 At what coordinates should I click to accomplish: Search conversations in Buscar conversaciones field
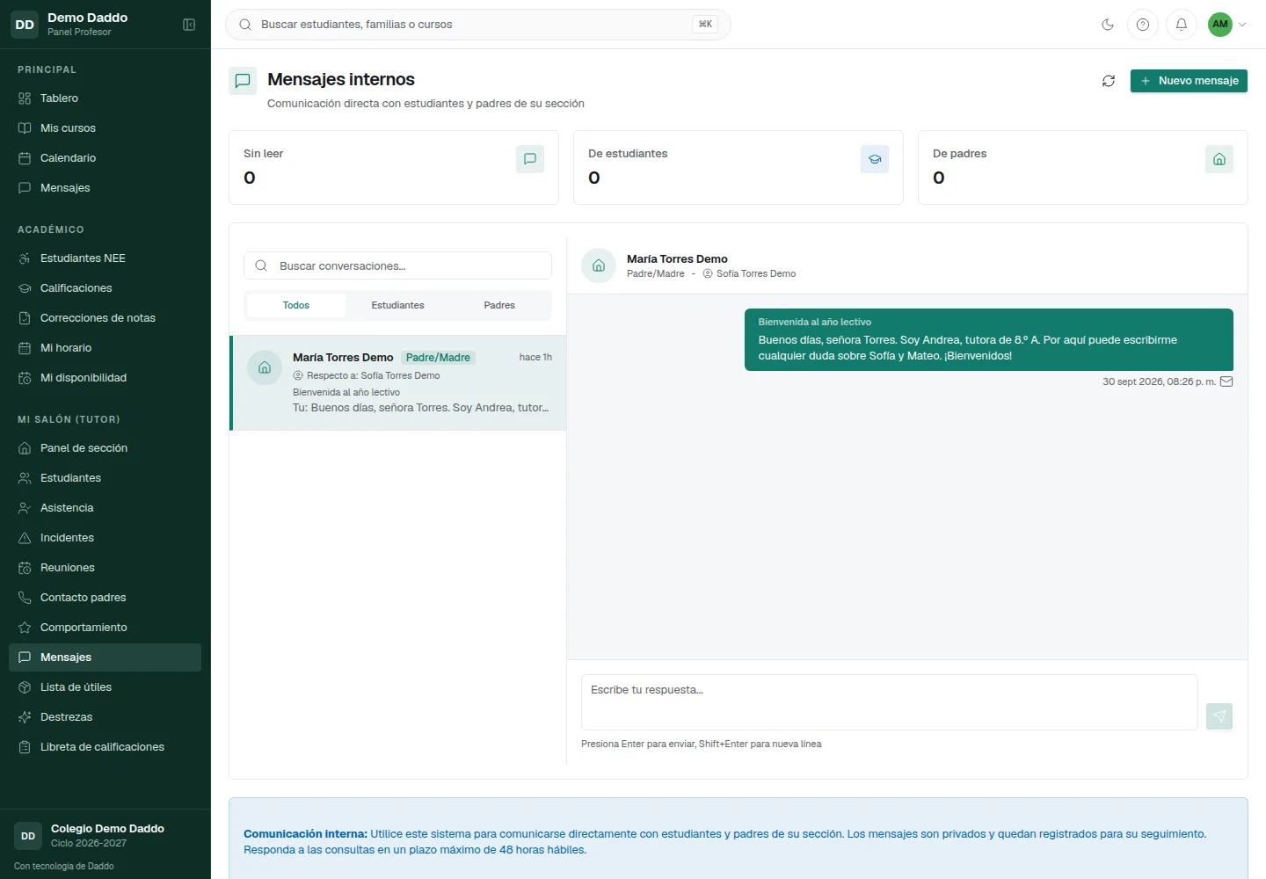click(x=397, y=265)
